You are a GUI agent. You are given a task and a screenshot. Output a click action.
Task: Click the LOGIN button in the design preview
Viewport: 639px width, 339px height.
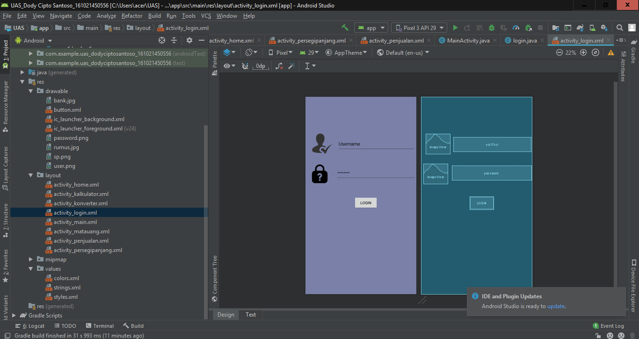pos(366,202)
